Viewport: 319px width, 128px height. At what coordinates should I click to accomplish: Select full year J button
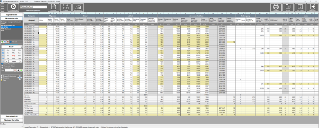(3, 61)
